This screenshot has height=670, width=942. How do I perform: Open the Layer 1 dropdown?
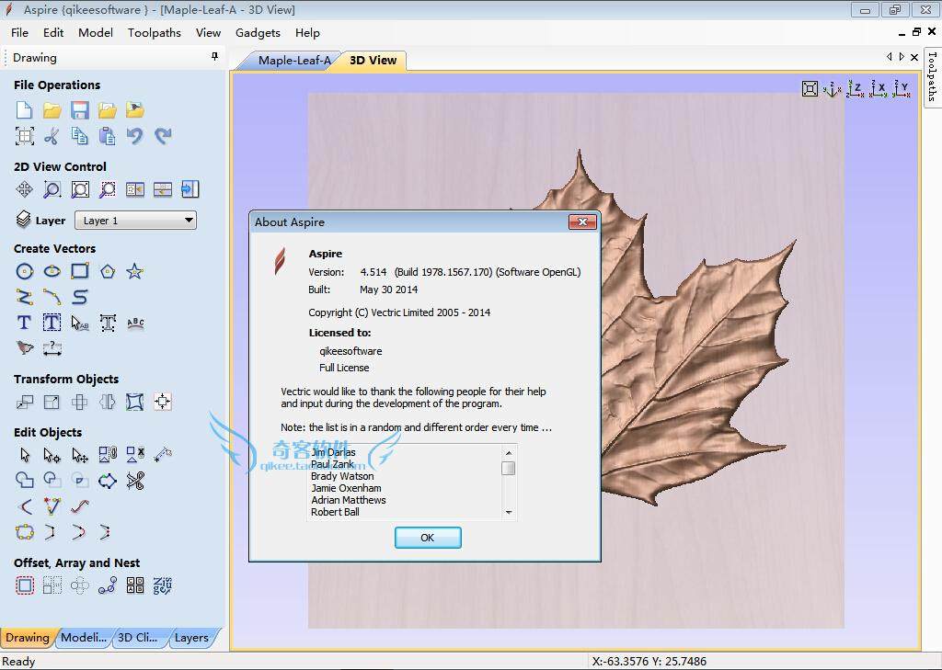click(136, 221)
